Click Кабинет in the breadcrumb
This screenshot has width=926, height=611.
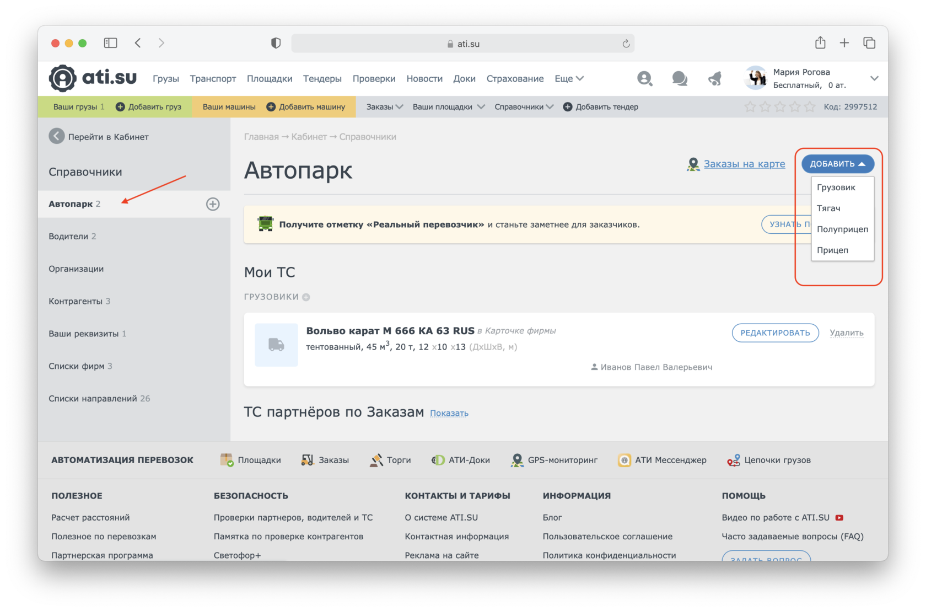tap(309, 137)
